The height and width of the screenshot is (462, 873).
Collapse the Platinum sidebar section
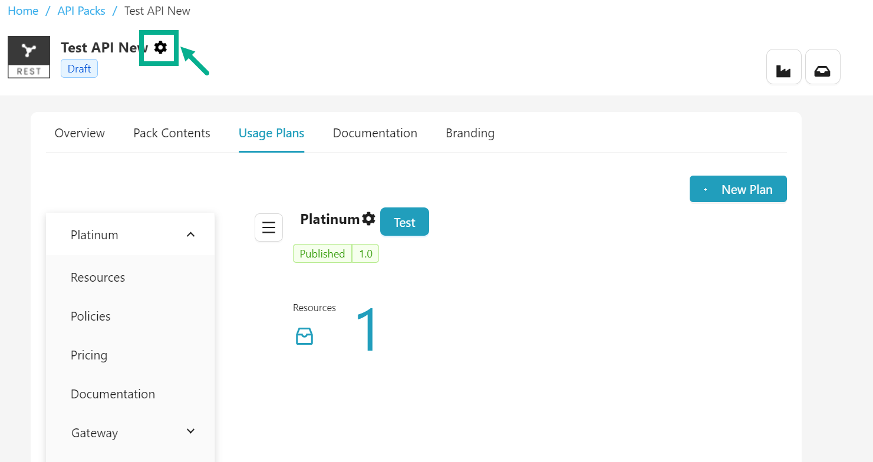point(190,235)
